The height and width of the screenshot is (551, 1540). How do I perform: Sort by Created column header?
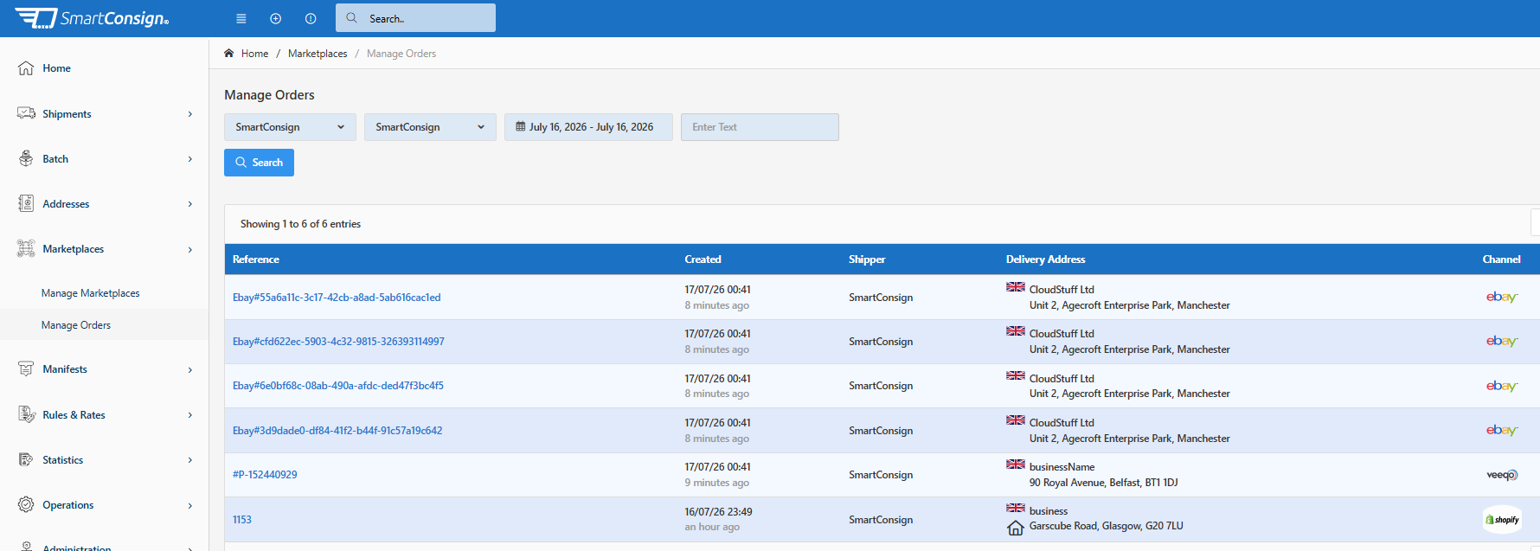point(703,259)
